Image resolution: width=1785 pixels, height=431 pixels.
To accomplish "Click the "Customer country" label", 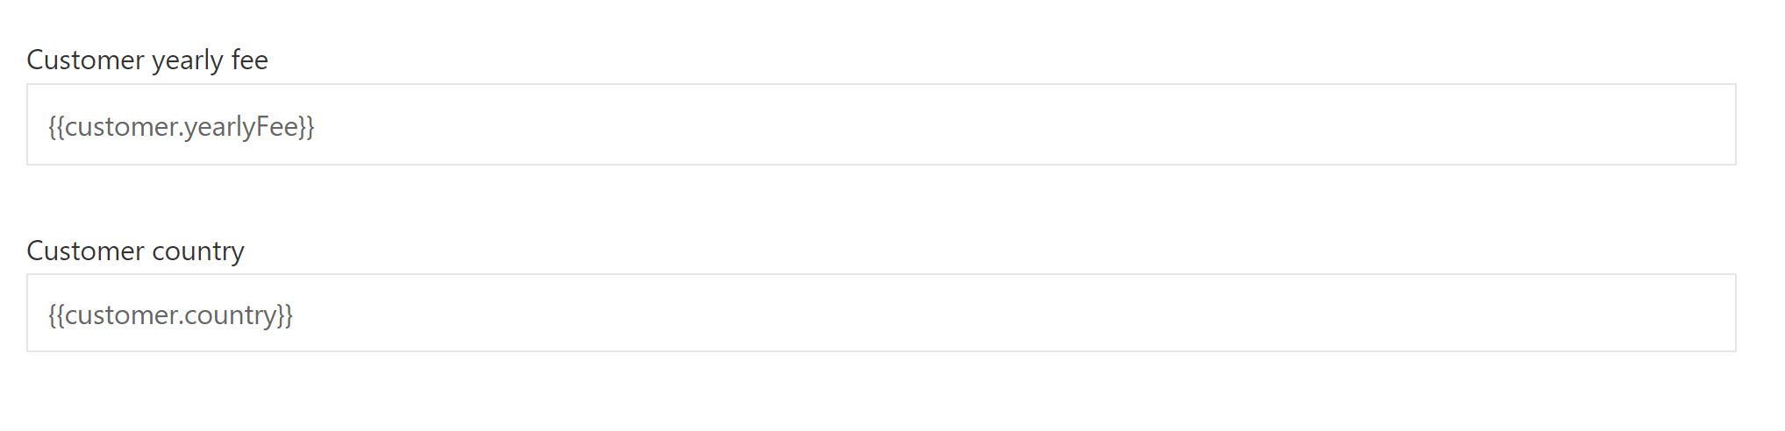I will (135, 251).
